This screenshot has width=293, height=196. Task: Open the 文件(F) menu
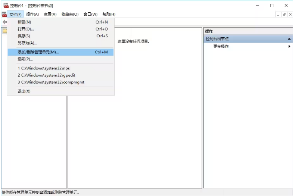[16, 14]
